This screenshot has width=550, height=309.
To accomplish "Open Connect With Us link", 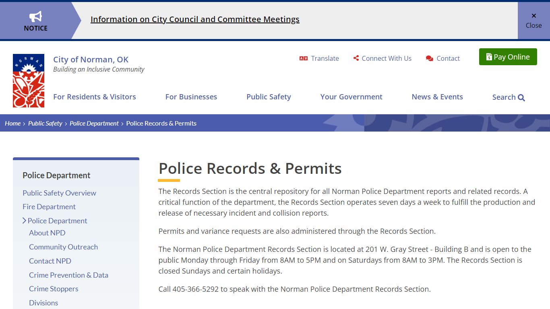I will [x=387, y=58].
